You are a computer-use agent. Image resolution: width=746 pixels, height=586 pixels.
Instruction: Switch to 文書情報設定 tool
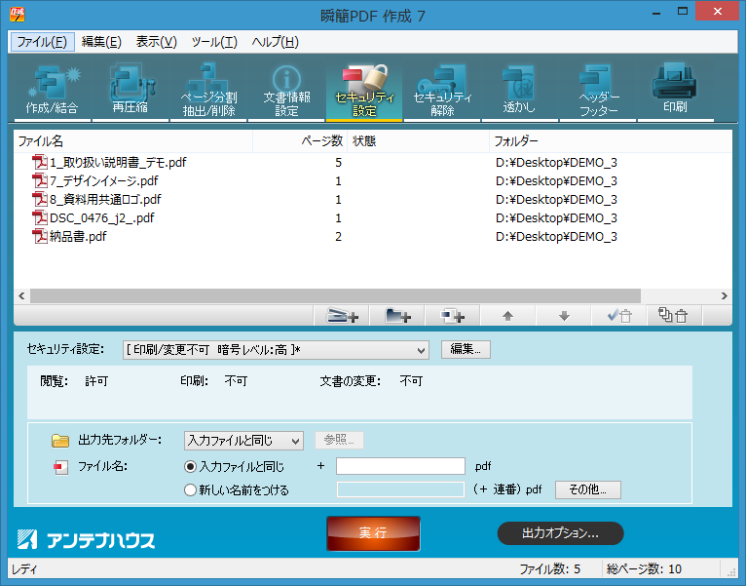286,91
